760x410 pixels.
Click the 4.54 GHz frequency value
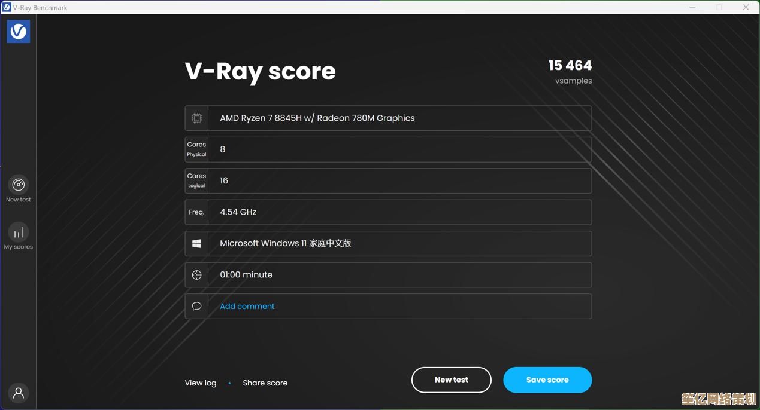tap(238, 212)
